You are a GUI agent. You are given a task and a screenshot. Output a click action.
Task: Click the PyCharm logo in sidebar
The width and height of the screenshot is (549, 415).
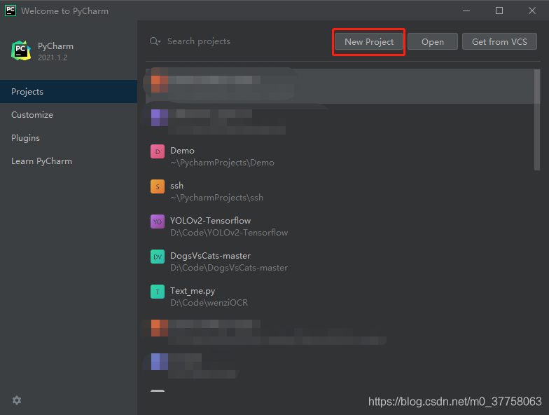coord(21,50)
